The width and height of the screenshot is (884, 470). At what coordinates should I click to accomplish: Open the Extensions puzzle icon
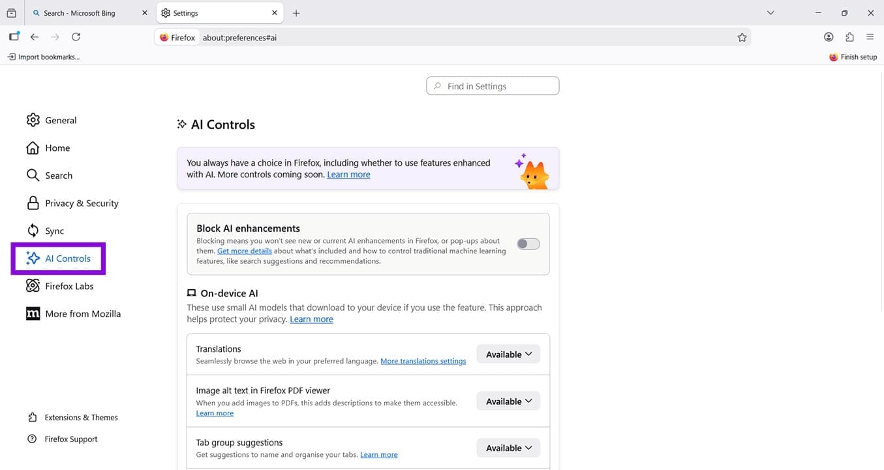click(x=849, y=37)
